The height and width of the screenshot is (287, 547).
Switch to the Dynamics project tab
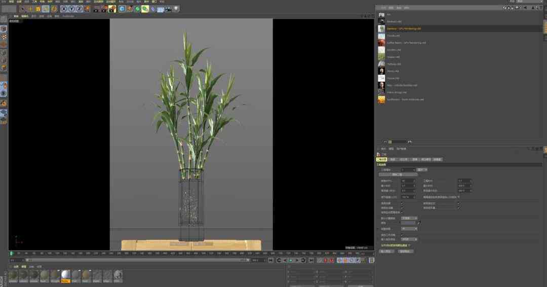[x=404, y=160]
